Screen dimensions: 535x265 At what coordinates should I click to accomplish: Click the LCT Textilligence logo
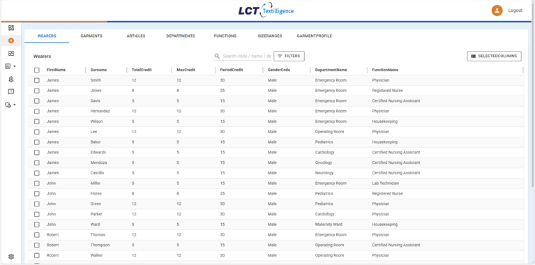(266, 10)
